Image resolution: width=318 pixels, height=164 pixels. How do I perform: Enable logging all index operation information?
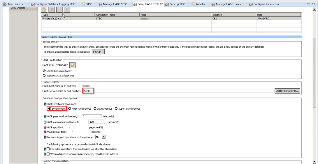pyautogui.click(x=48, y=149)
